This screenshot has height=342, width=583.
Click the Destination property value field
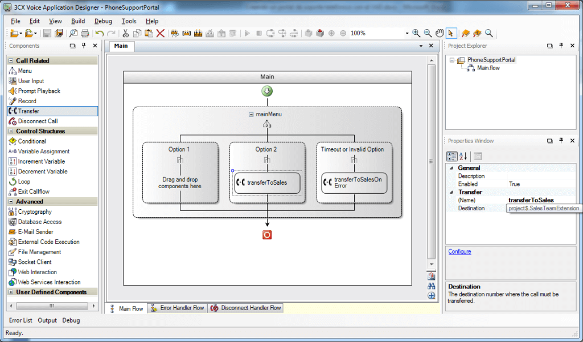click(x=542, y=209)
